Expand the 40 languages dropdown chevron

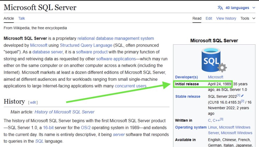(x=254, y=8)
